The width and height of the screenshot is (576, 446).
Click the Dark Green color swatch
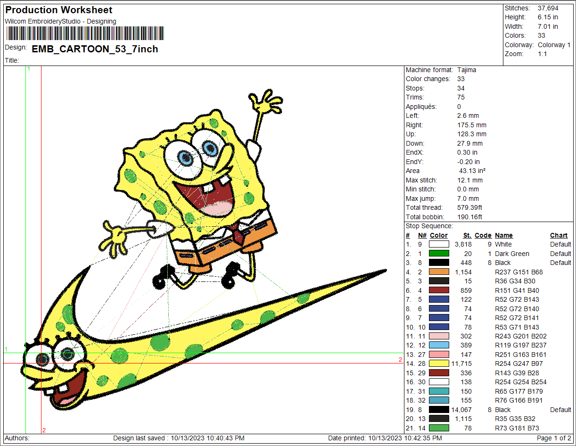[438, 254]
